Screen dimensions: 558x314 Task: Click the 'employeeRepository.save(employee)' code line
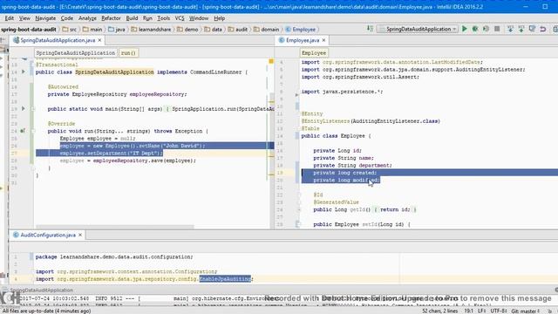[x=144, y=160]
